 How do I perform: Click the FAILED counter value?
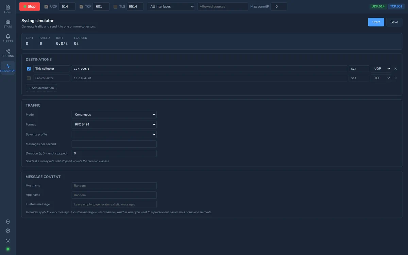(41, 44)
